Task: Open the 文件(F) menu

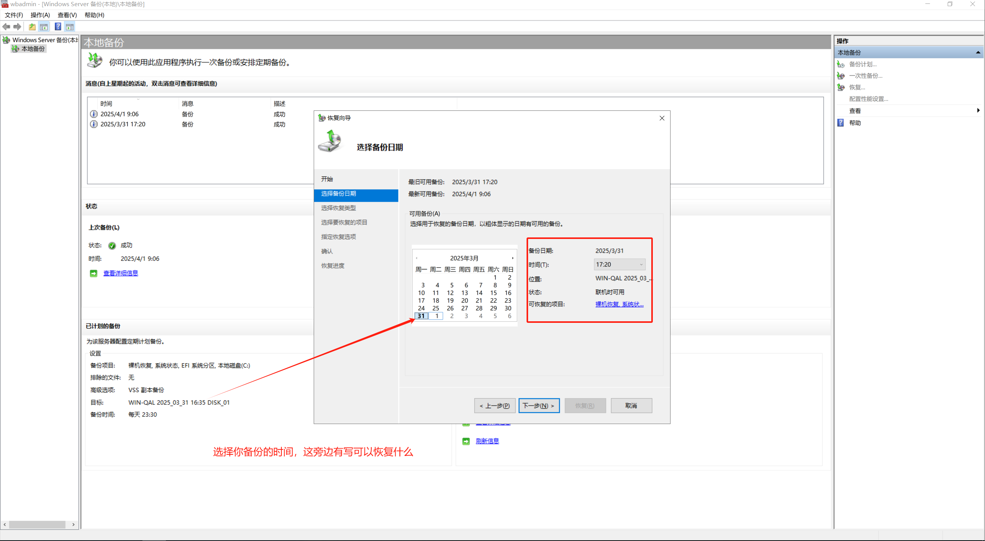Action: pyautogui.click(x=14, y=15)
